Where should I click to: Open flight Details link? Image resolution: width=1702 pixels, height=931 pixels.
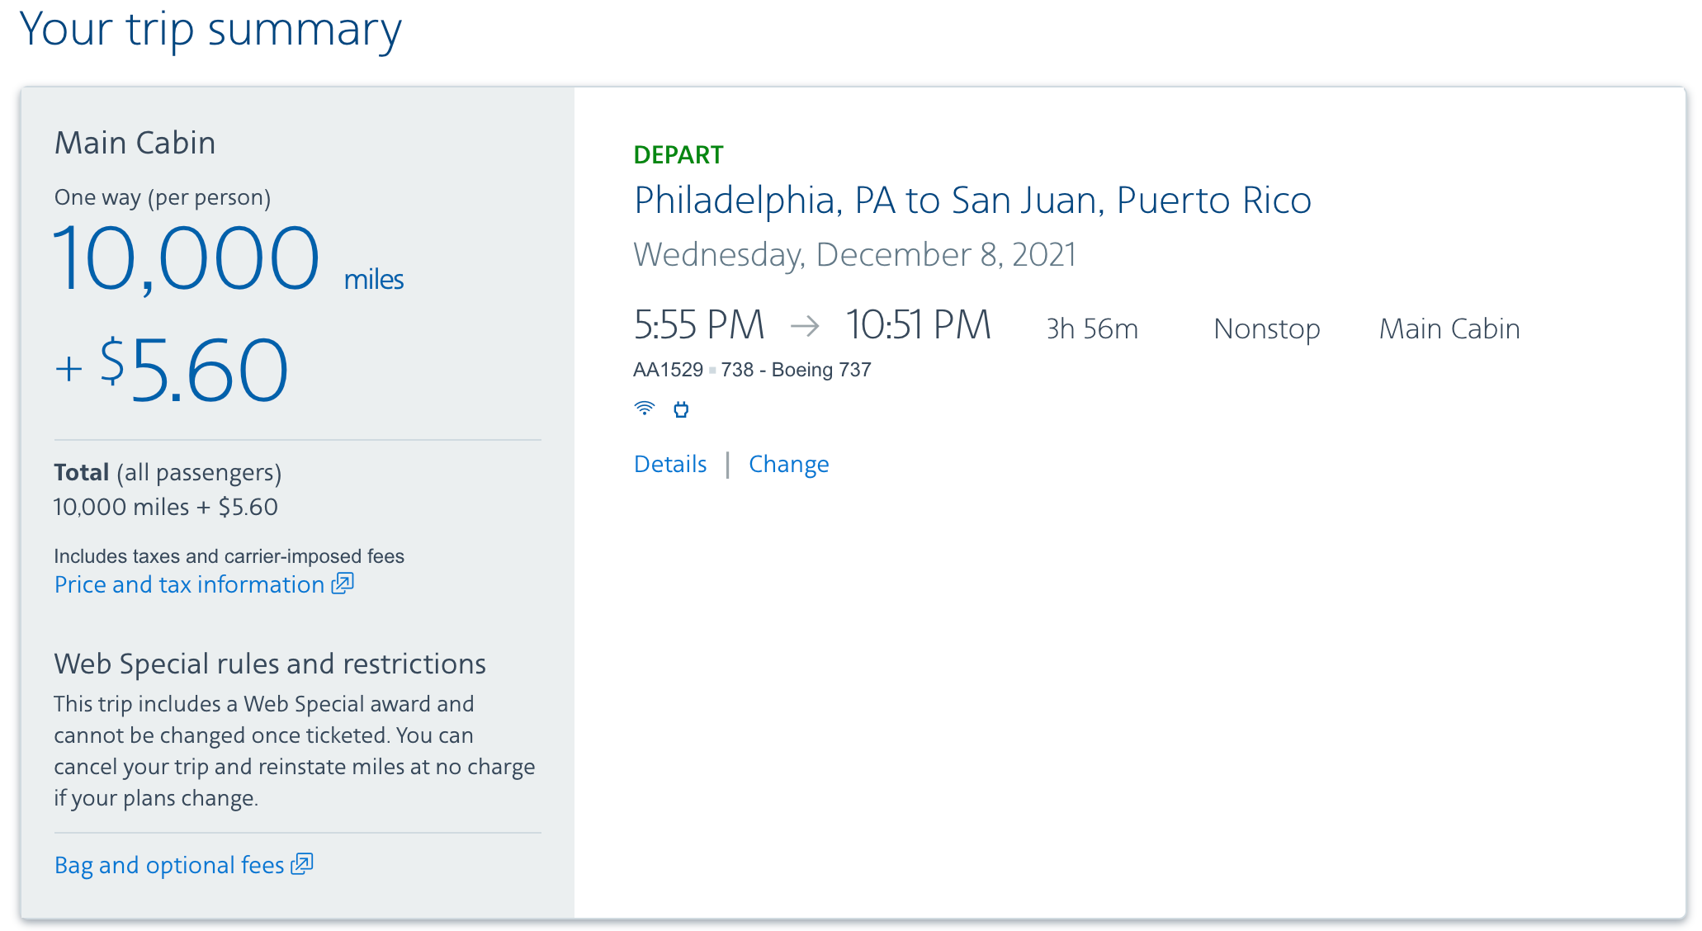click(x=670, y=464)
